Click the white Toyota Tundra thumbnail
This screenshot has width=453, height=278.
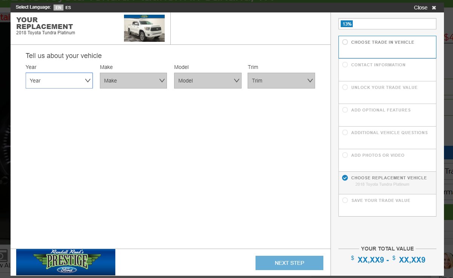(144, 28)
